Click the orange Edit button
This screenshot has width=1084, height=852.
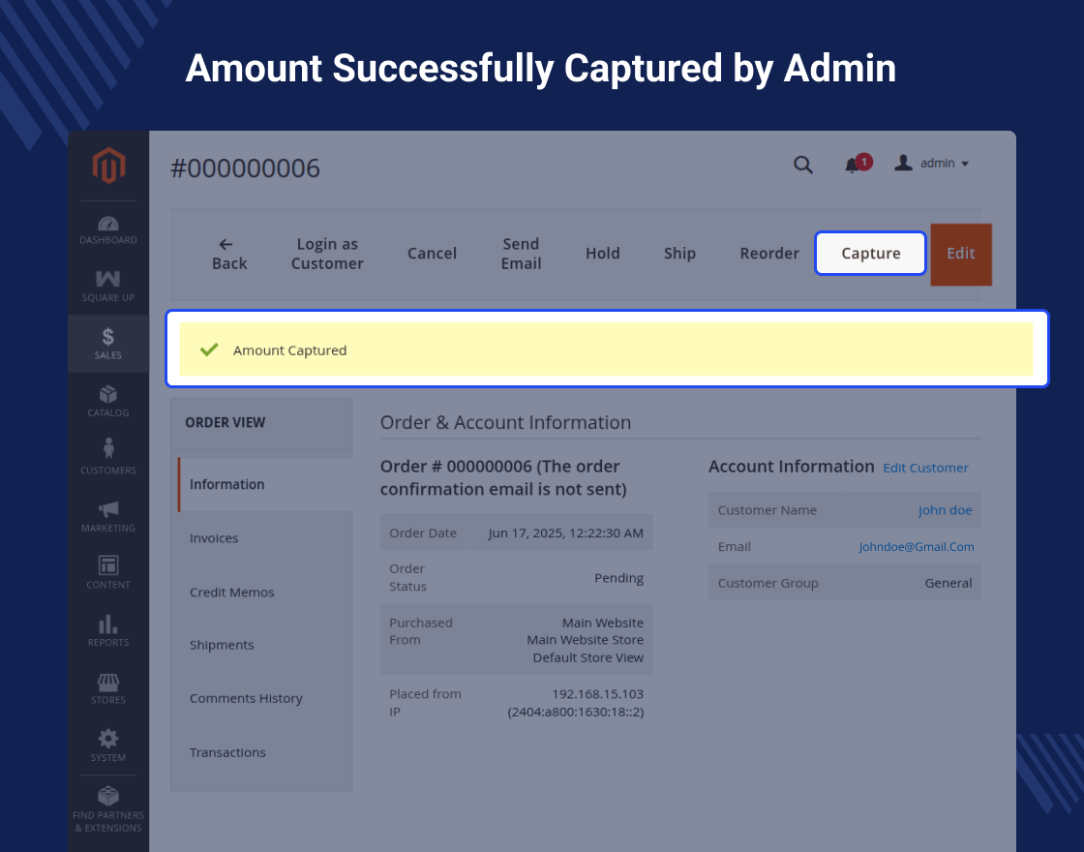click(x=961, y=254)
